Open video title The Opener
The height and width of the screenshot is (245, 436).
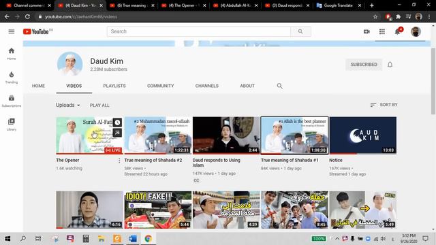[x=67, y=161]
